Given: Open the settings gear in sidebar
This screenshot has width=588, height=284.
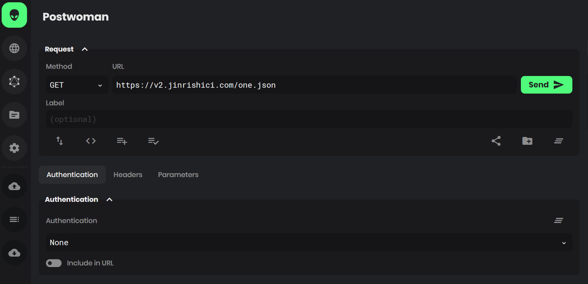Looking at the screenshot, I should (14, 148).
